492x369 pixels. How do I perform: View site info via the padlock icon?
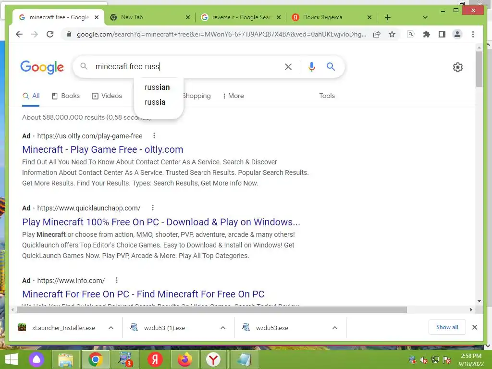pyautogui.click(x=69, y=34)
